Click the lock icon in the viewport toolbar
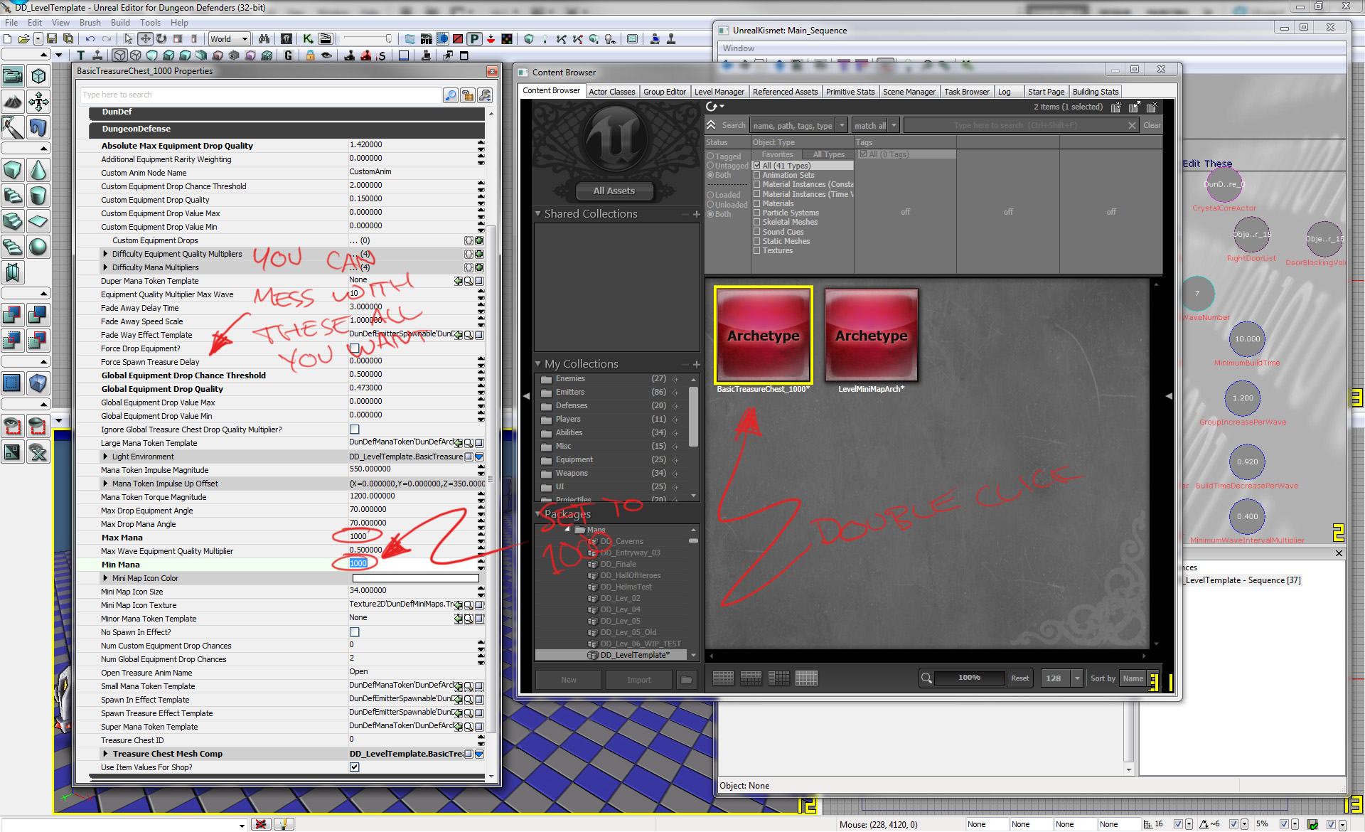1365x832 pixels. click(x=310, y=55)
